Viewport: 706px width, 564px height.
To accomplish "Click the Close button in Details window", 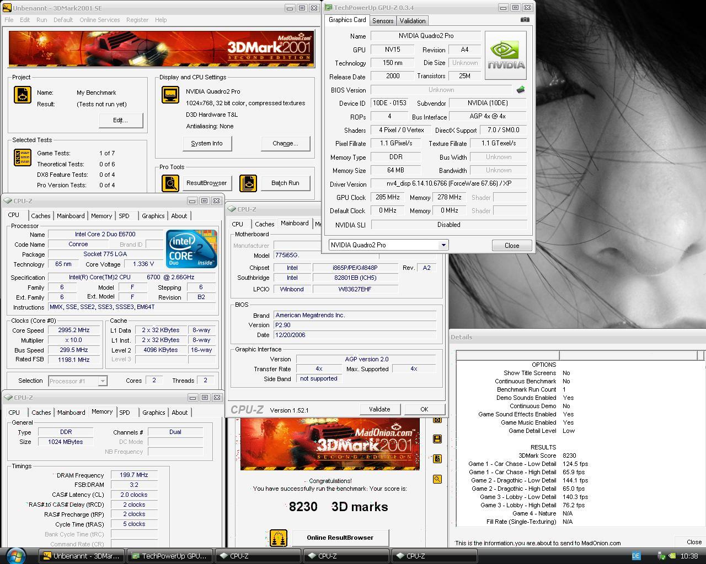I will [x=694, y=542].
